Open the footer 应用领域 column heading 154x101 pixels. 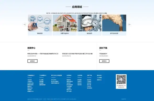point(69,75)
